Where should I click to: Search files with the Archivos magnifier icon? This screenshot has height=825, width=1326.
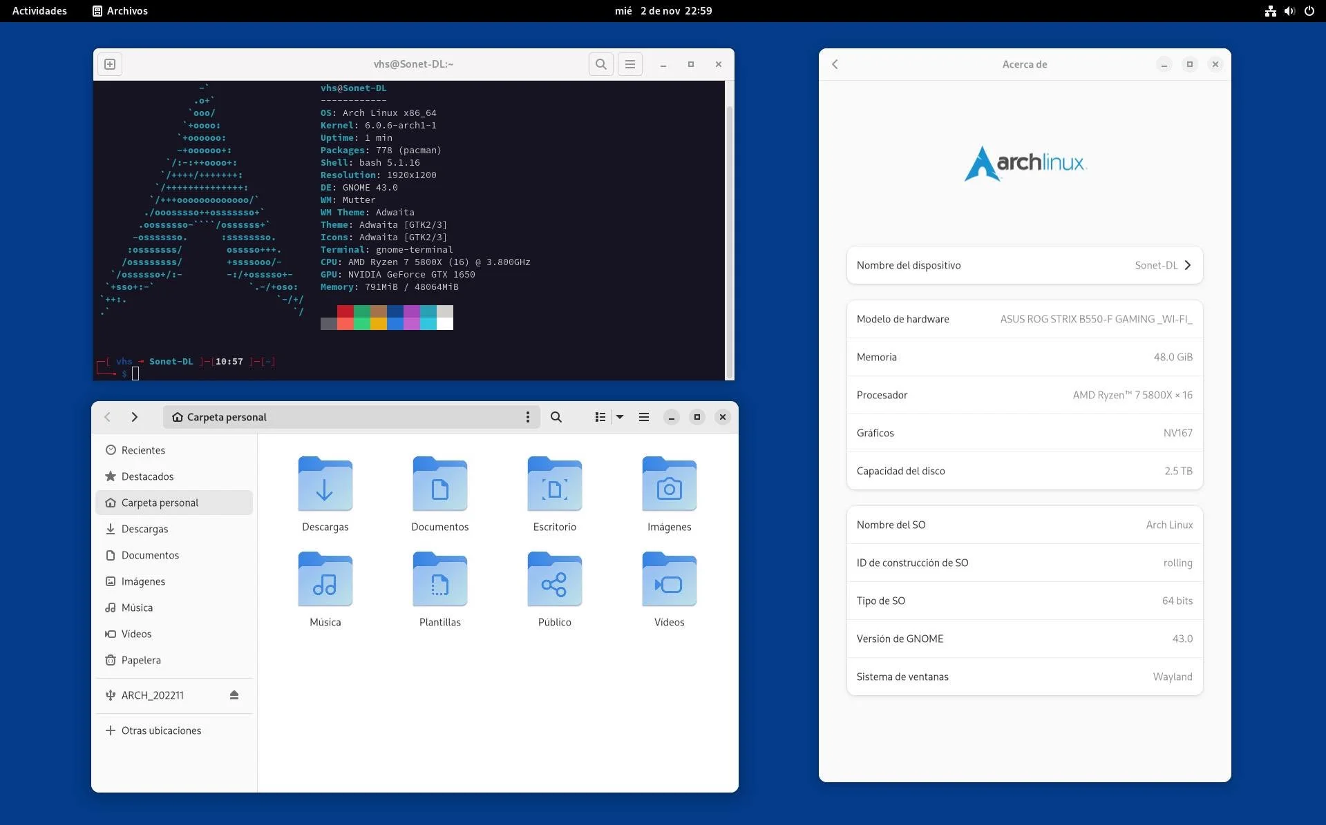pos(556,417)
